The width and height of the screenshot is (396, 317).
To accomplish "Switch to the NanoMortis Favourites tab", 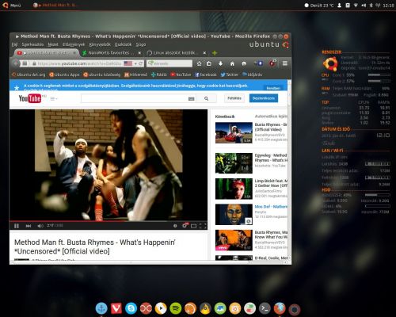I will 112,53.
